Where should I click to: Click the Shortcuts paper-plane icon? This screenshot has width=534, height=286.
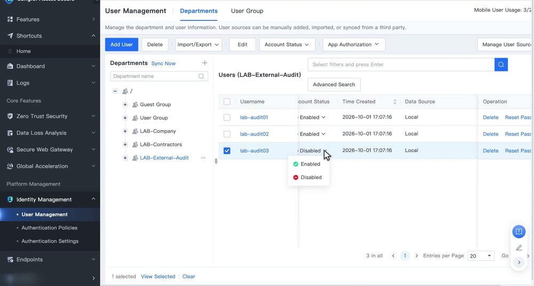pos(10,36)
